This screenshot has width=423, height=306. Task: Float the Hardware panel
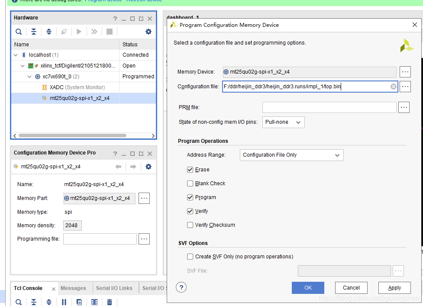pyautogui.click(x=141, y=19)
